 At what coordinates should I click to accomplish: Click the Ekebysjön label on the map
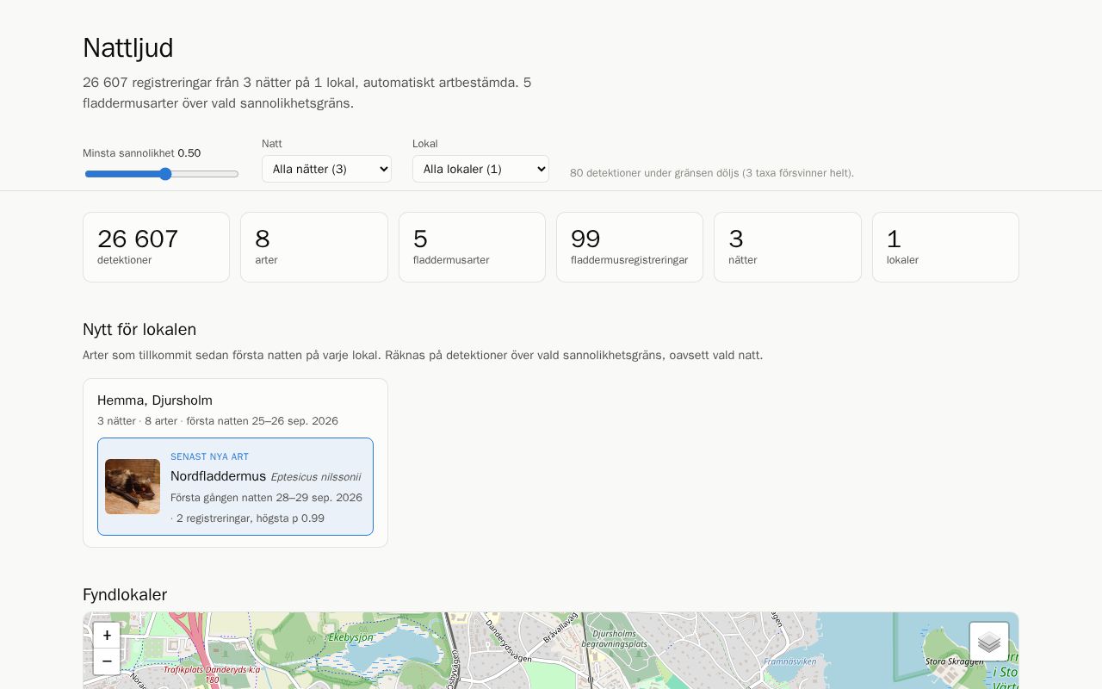(351, 637)
